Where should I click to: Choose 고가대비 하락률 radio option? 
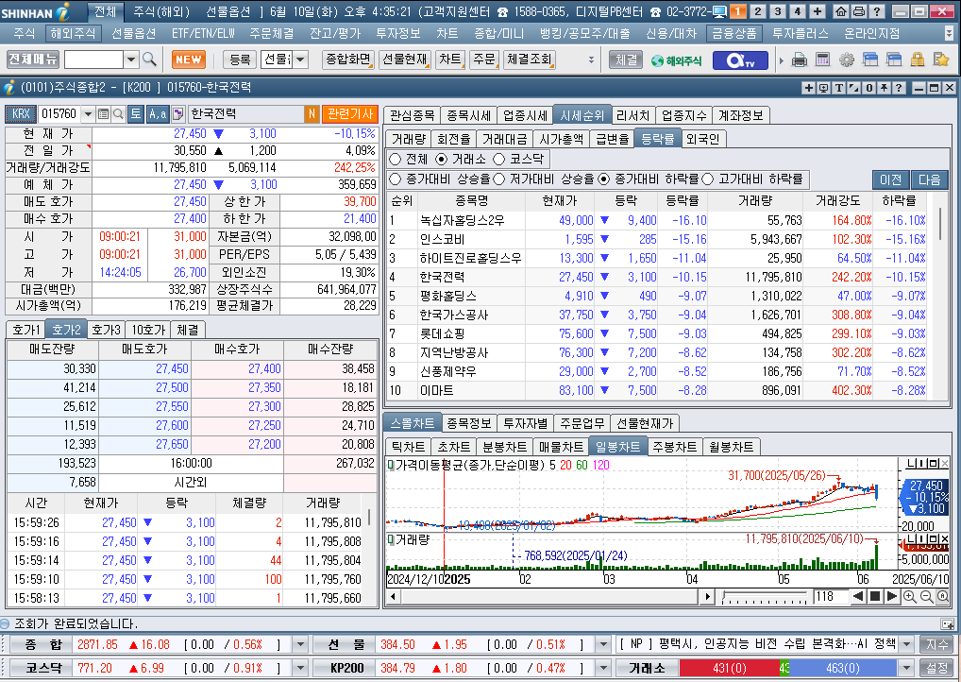click(708, 179)
